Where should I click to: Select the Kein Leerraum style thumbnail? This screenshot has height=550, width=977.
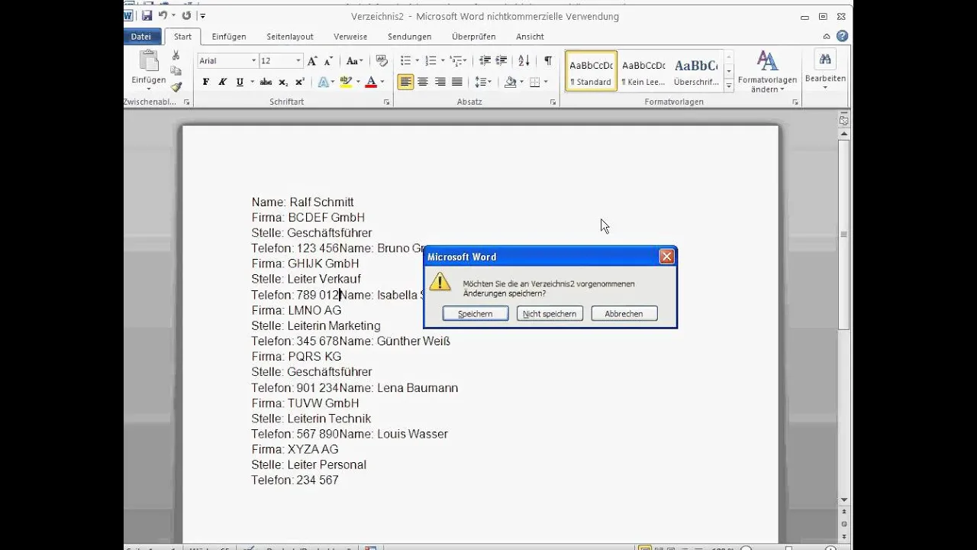[x=643, y=72]
